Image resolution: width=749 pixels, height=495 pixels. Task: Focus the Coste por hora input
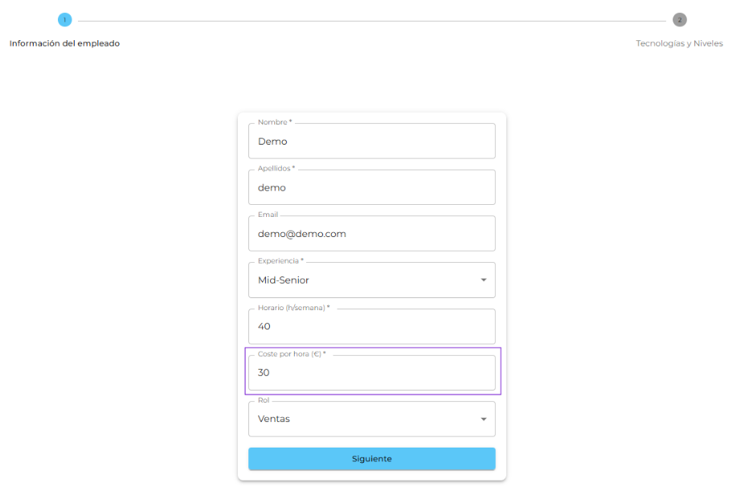(x=371, y=373)
